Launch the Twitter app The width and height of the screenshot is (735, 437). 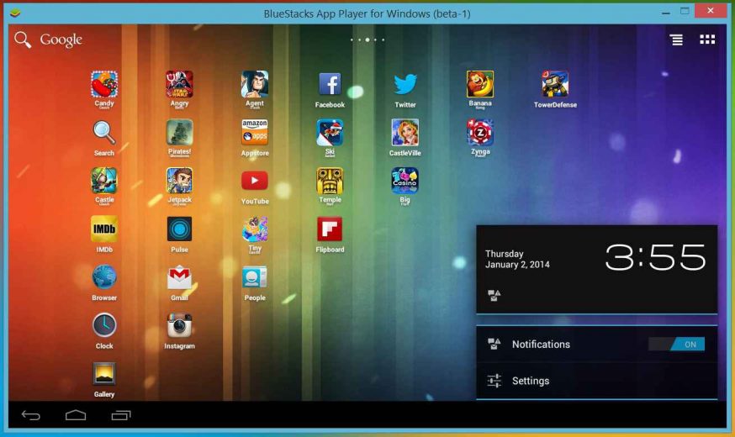click(x=405, y=84)
